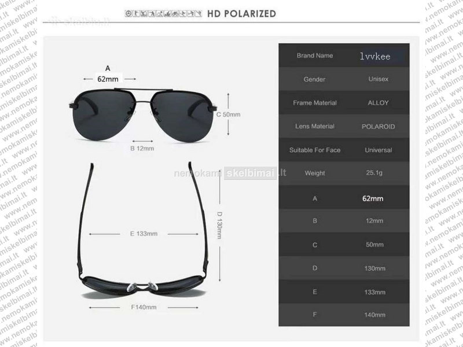Viewport: 463px width, 347px height.
Task: Click the D 130mm temple length label
Action: [x=219, y=225]
